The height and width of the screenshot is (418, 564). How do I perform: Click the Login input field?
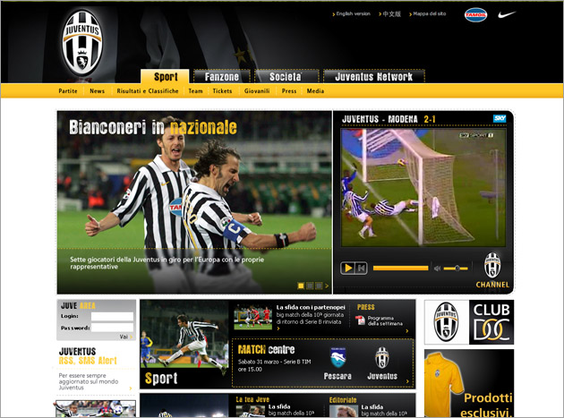click(112, 316)
